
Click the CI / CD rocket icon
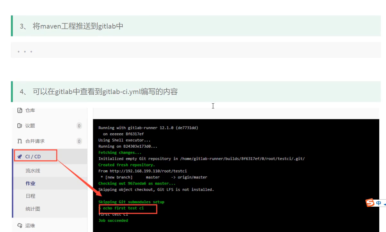point(20,157)
